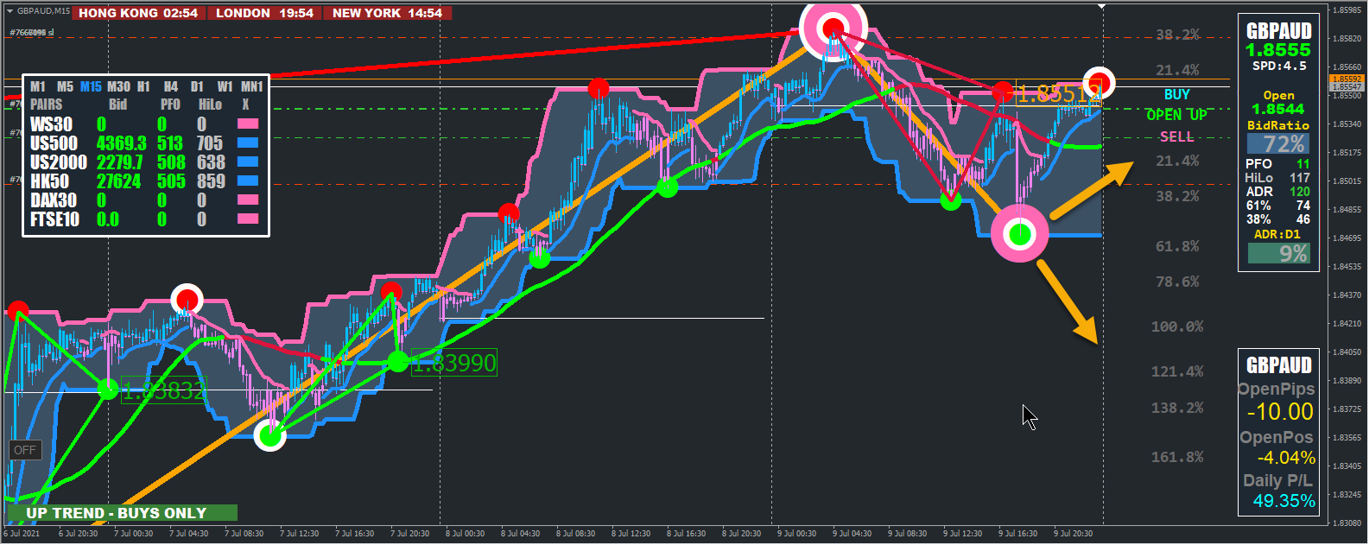This screenshot has width=1369, height=545.
Task: Click the BidRatio 72% bar
Action: tap(1278, 143)
